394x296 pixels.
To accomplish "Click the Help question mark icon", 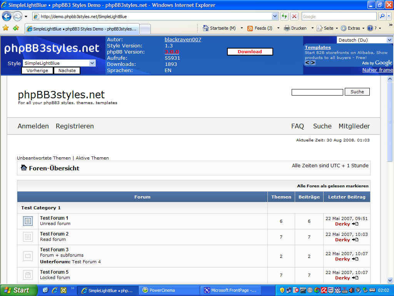I will pyautogui.click(x=370, y=28).
